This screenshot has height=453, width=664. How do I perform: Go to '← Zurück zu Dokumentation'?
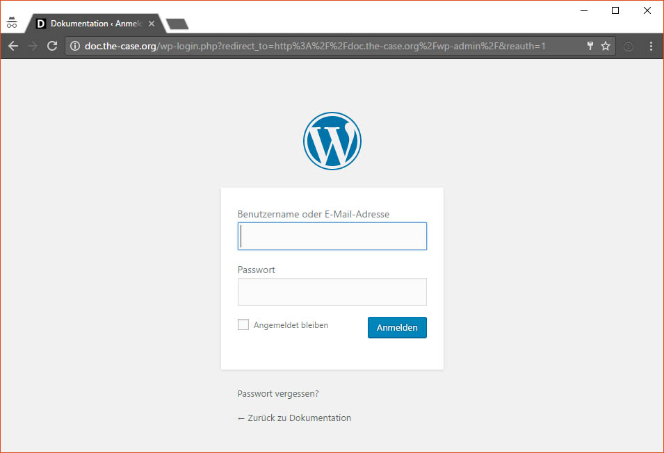point(294,418)
